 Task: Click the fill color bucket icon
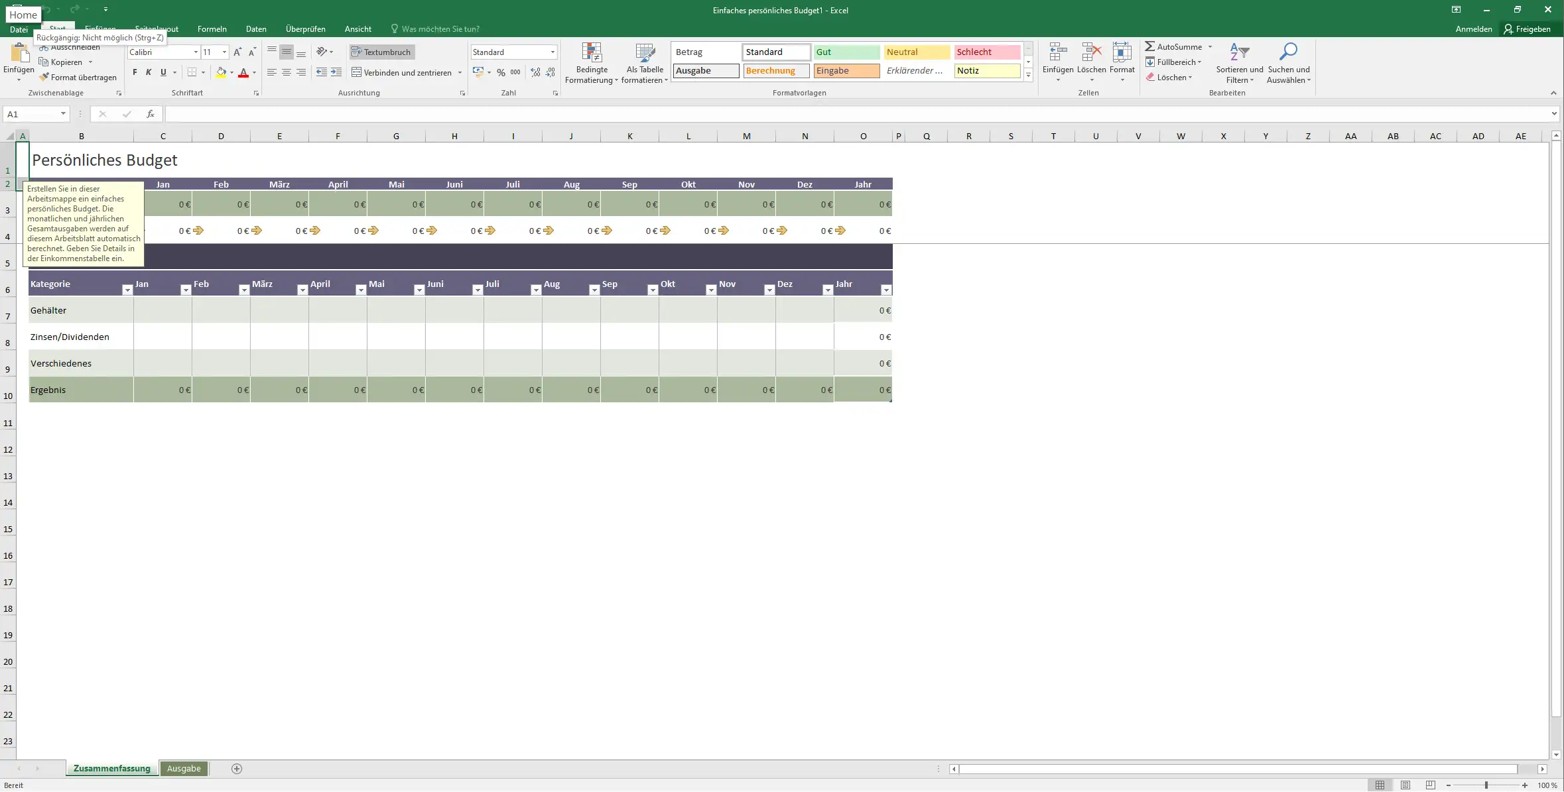pyautogui.click(x=221, y=73)
